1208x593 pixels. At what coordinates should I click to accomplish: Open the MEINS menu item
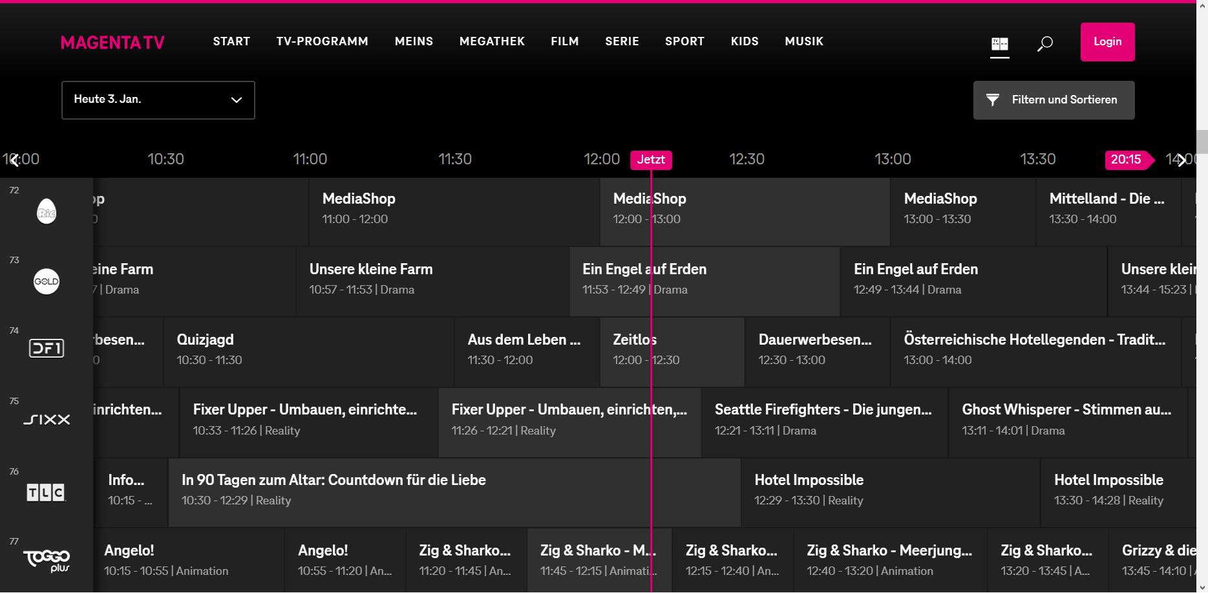(x=414, y=41)
